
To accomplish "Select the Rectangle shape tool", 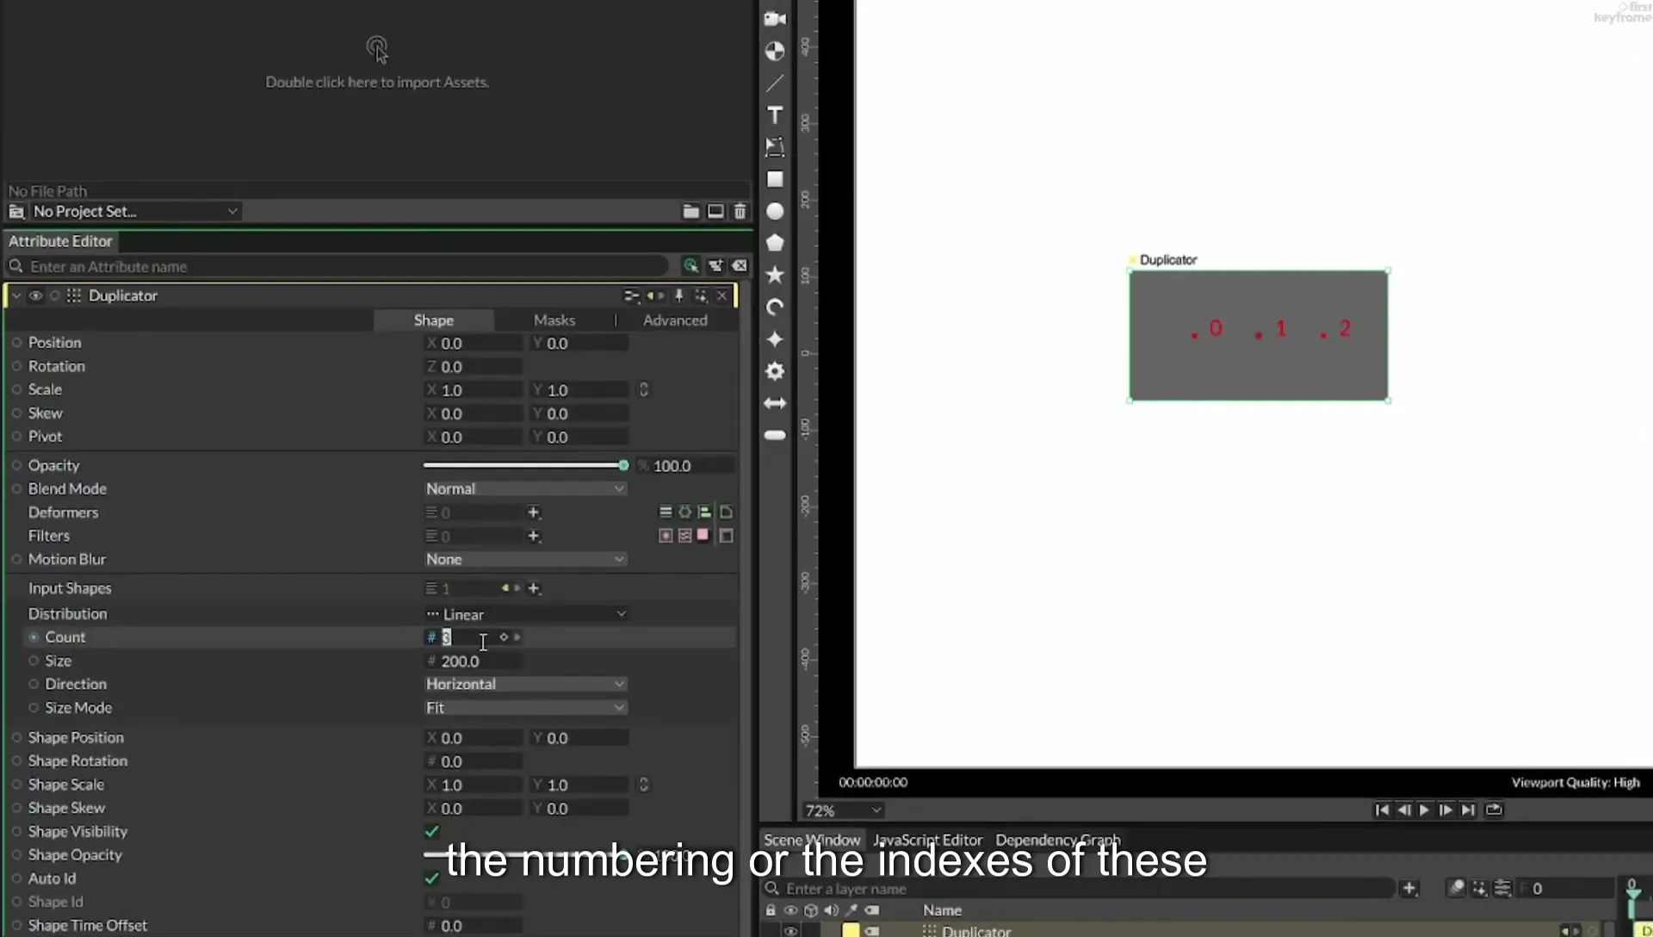I will tap(775, 179).
